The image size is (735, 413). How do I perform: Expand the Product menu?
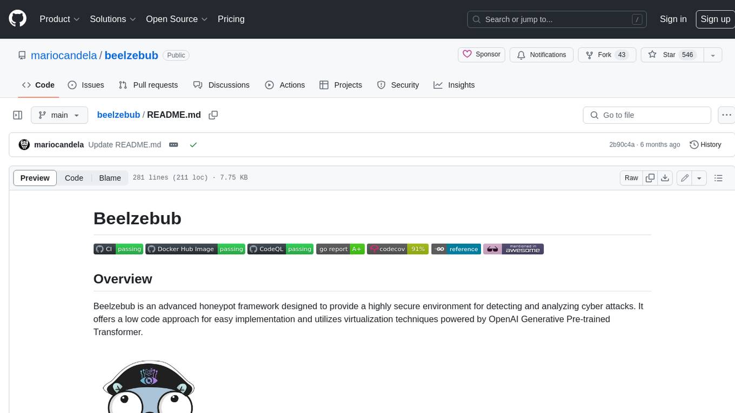(x=60, y=19)
